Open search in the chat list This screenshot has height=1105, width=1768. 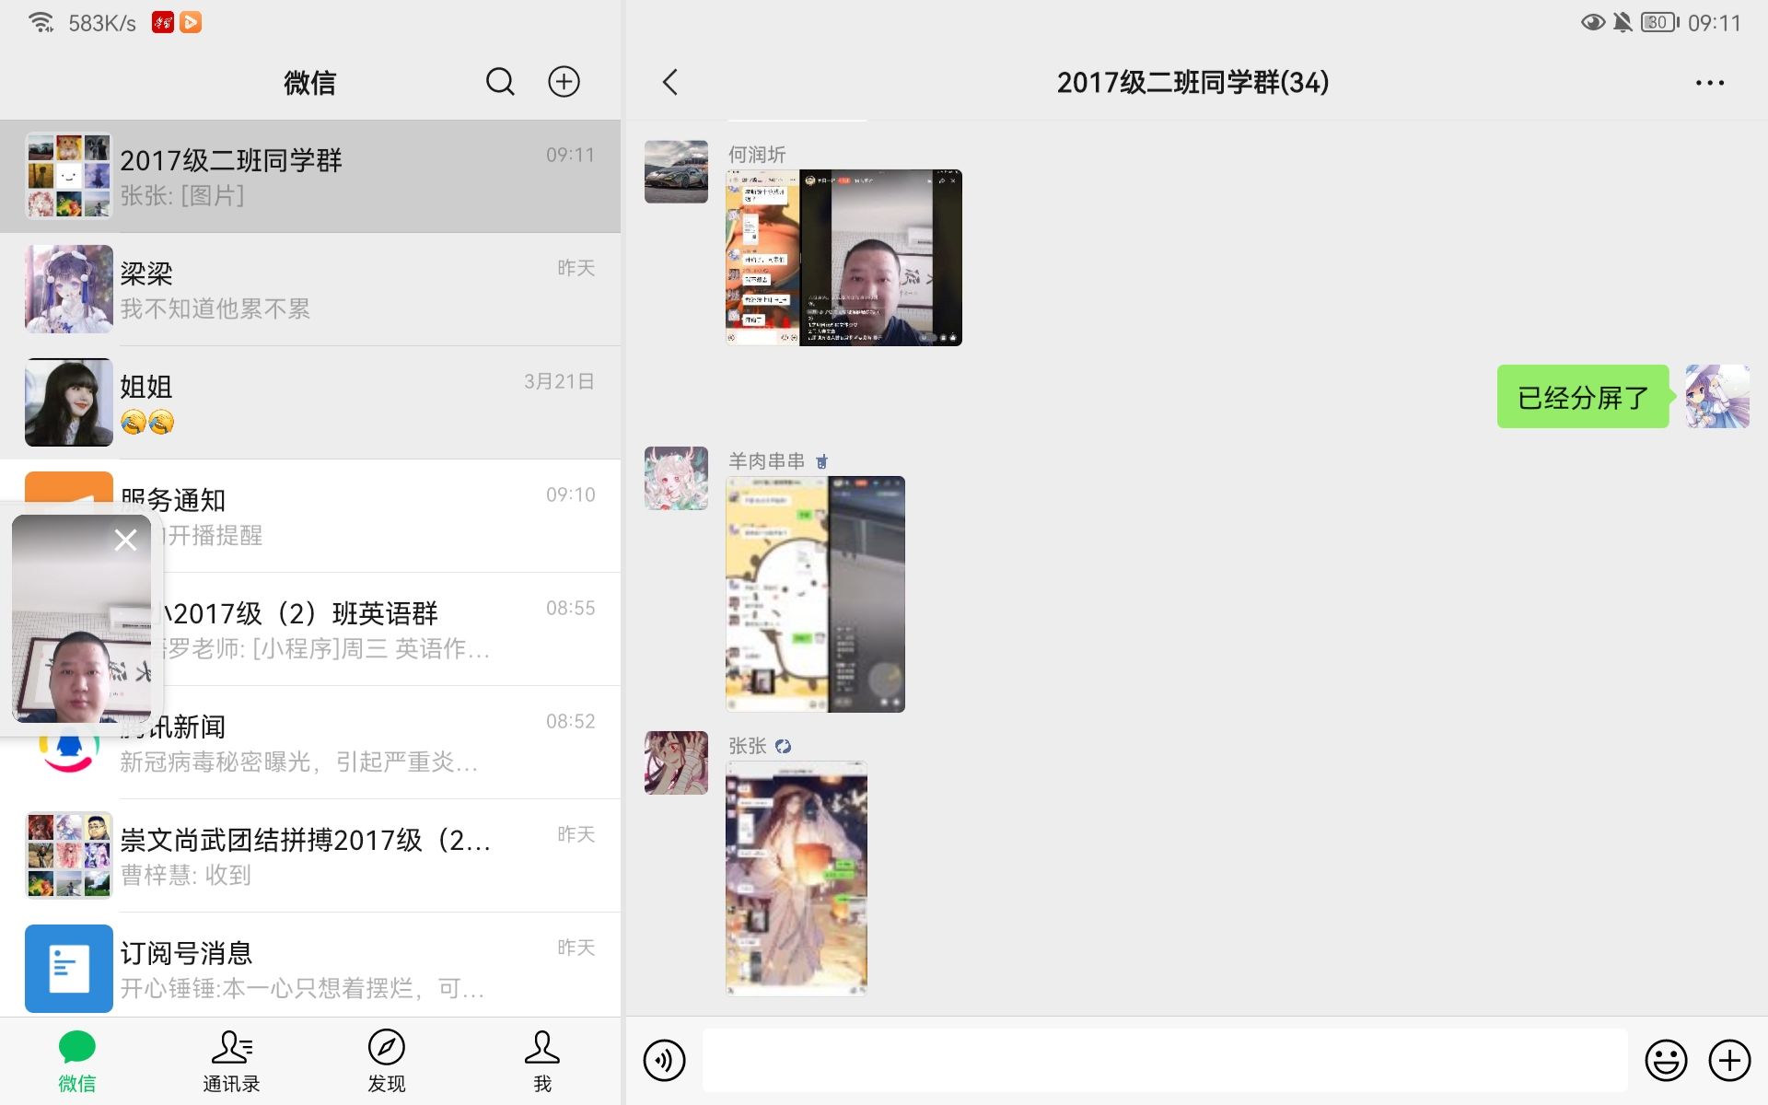coord(500,81)
